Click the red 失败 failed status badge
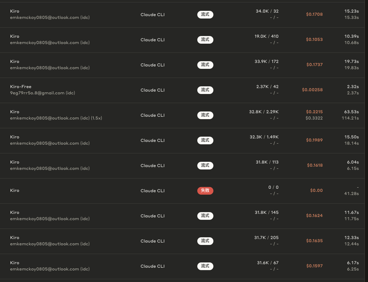Viewport: 368px width, 282px height. (205, 190)
